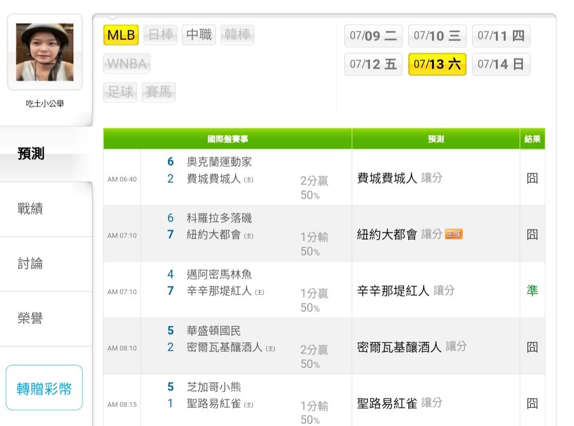Click the username 吃土小公舉
574x426 pixels.
pyautogui.click(x=45, y=104)
